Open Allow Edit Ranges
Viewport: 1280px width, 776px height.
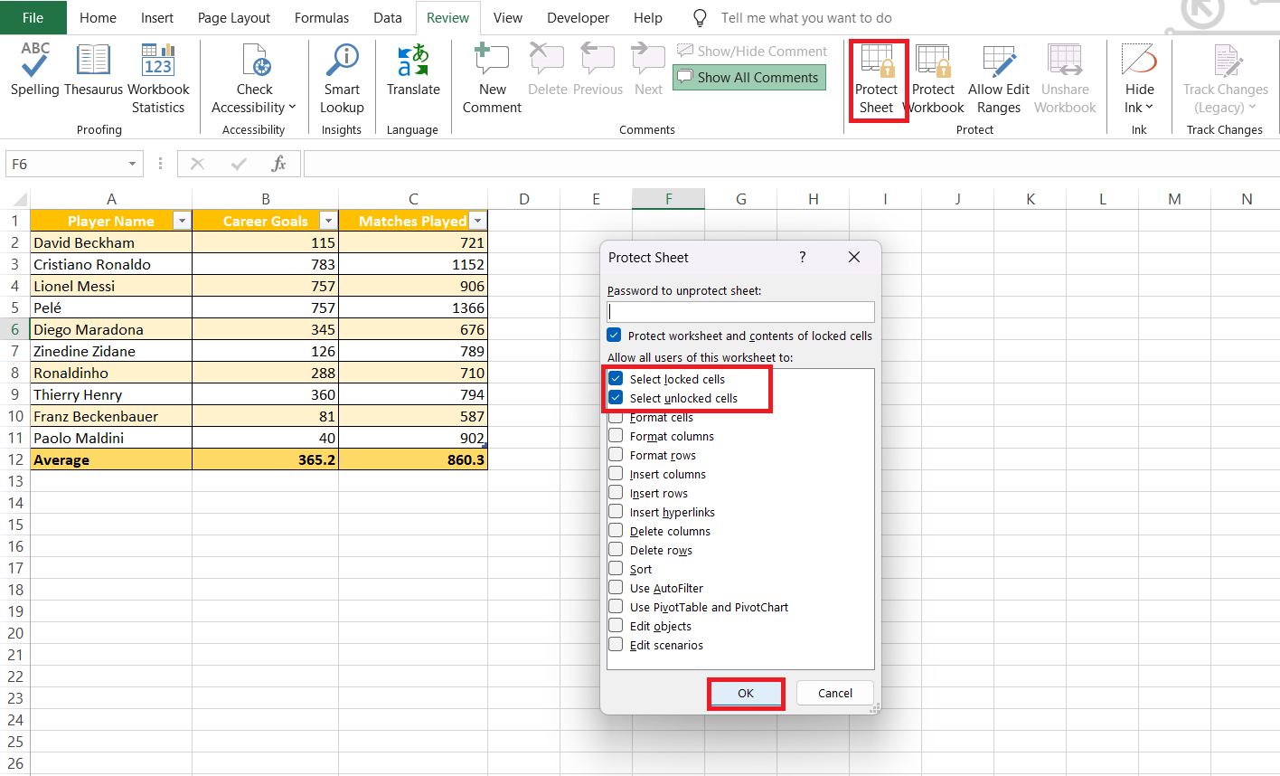click(999, 79)
